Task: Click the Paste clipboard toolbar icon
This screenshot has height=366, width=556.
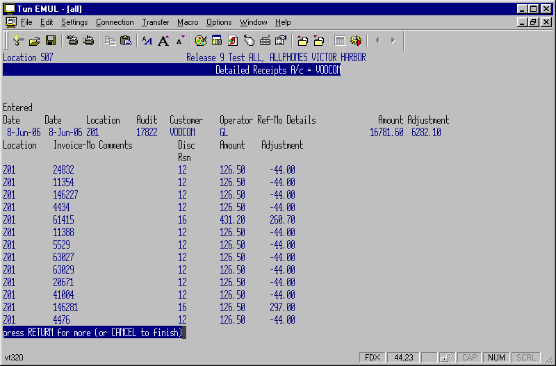Action: (x=125, y=40)
